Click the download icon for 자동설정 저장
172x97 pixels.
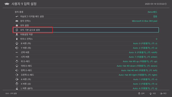pos(17,34)
